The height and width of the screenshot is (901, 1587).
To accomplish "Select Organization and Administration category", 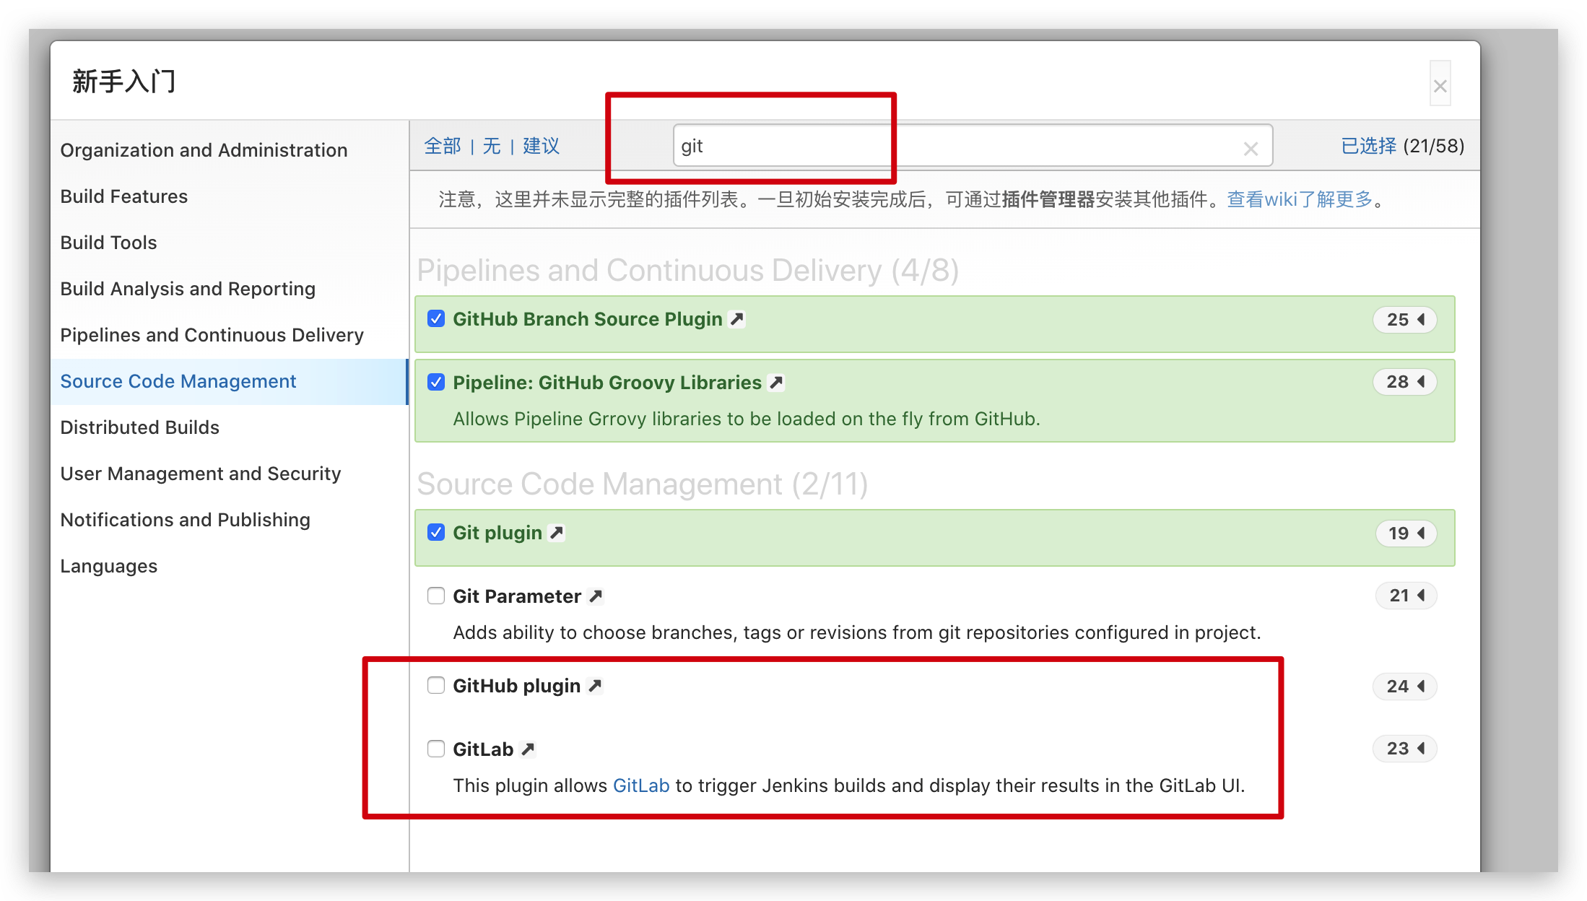I will click(x=230, y=150).
